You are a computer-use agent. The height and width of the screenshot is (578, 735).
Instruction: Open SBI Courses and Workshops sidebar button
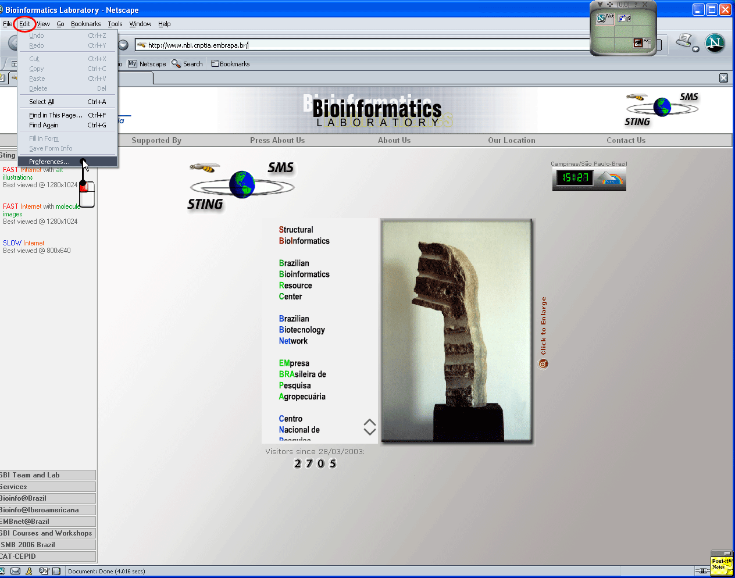click(47, 533)
